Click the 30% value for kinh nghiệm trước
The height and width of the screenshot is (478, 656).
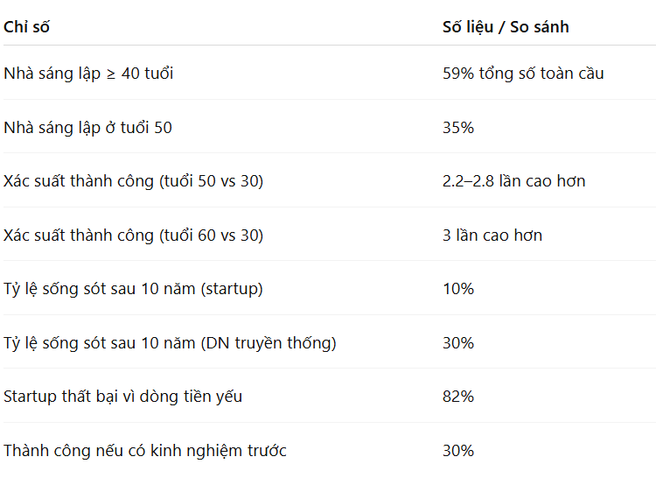pos(458,451)
